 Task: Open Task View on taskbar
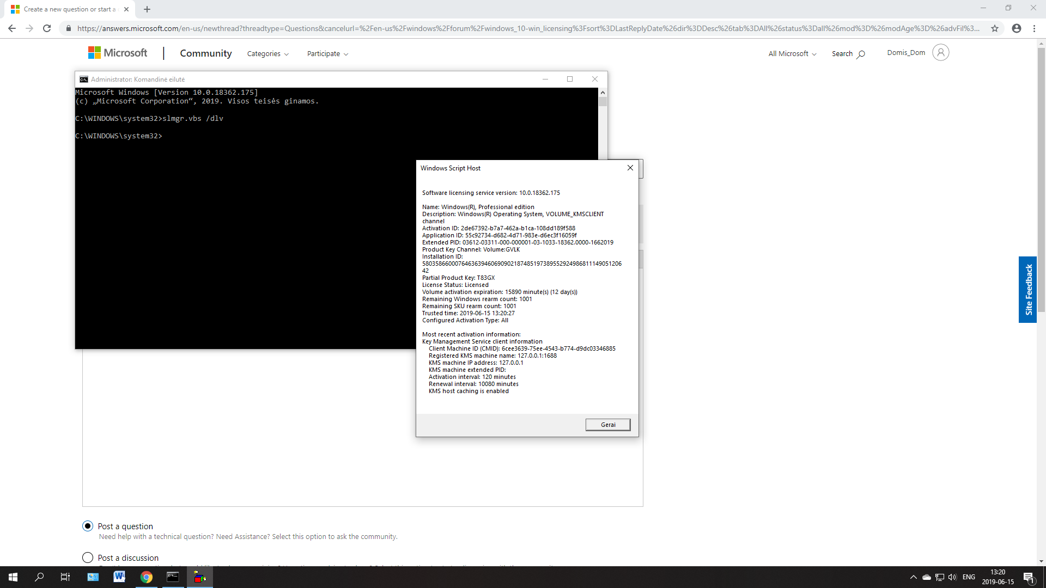pyautogui.click(x=65, y=577)
